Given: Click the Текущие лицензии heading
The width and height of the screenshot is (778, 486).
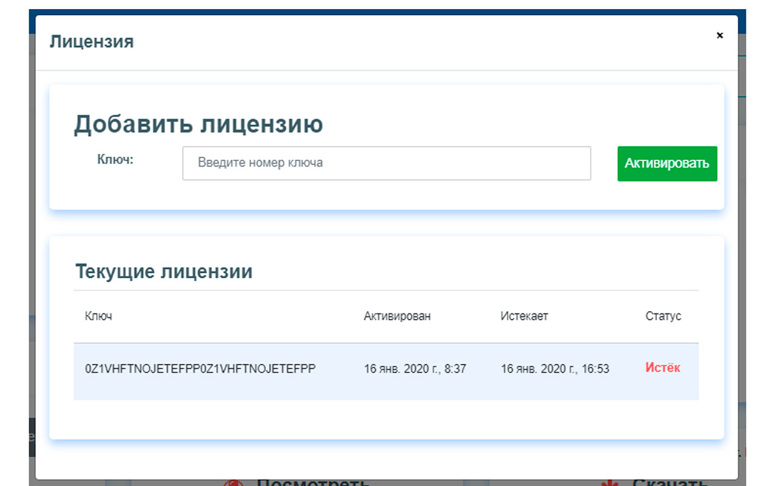Looking at the screenshot, I should [x=164, y=271].
